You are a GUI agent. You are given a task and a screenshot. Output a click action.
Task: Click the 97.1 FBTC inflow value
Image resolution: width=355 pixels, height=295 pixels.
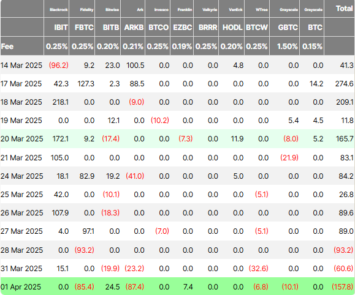pos(88,231)
